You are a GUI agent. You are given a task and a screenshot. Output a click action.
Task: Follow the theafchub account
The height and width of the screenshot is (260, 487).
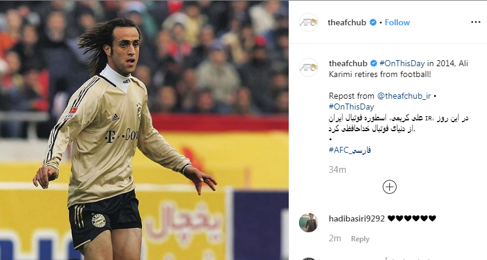(x=397, y=22)
